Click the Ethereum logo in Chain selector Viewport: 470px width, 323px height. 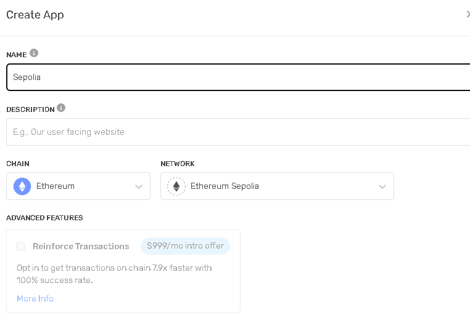[22, 186]
